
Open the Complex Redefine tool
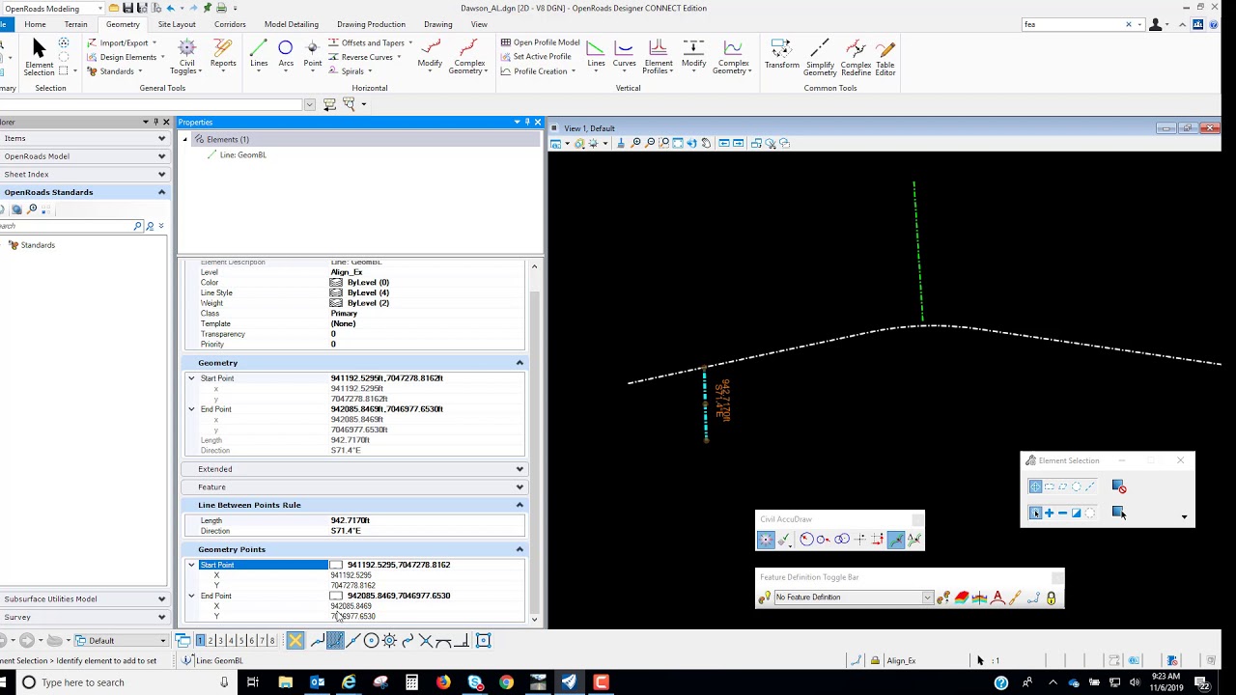[x=856, y=57]
